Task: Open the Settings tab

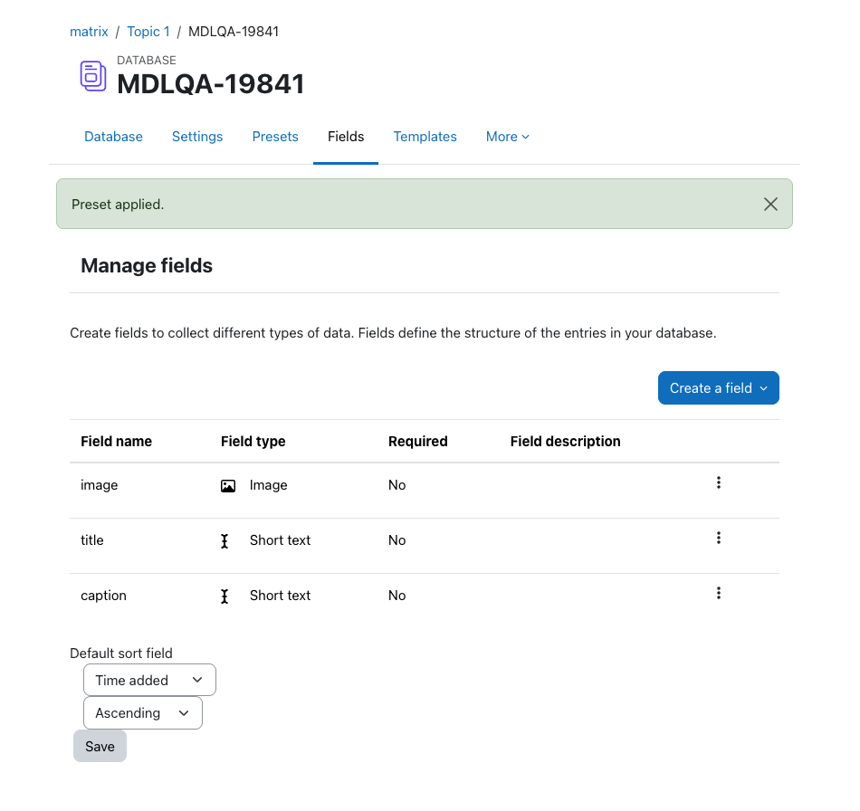Action: 197,137
